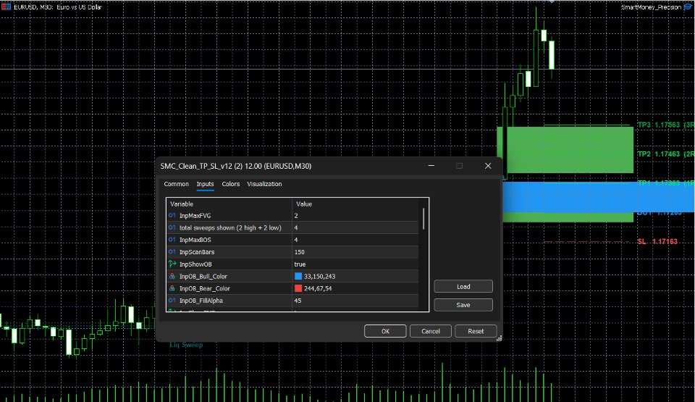Close the SMC_Clean_TP_SL_v12 dialog

487,166
